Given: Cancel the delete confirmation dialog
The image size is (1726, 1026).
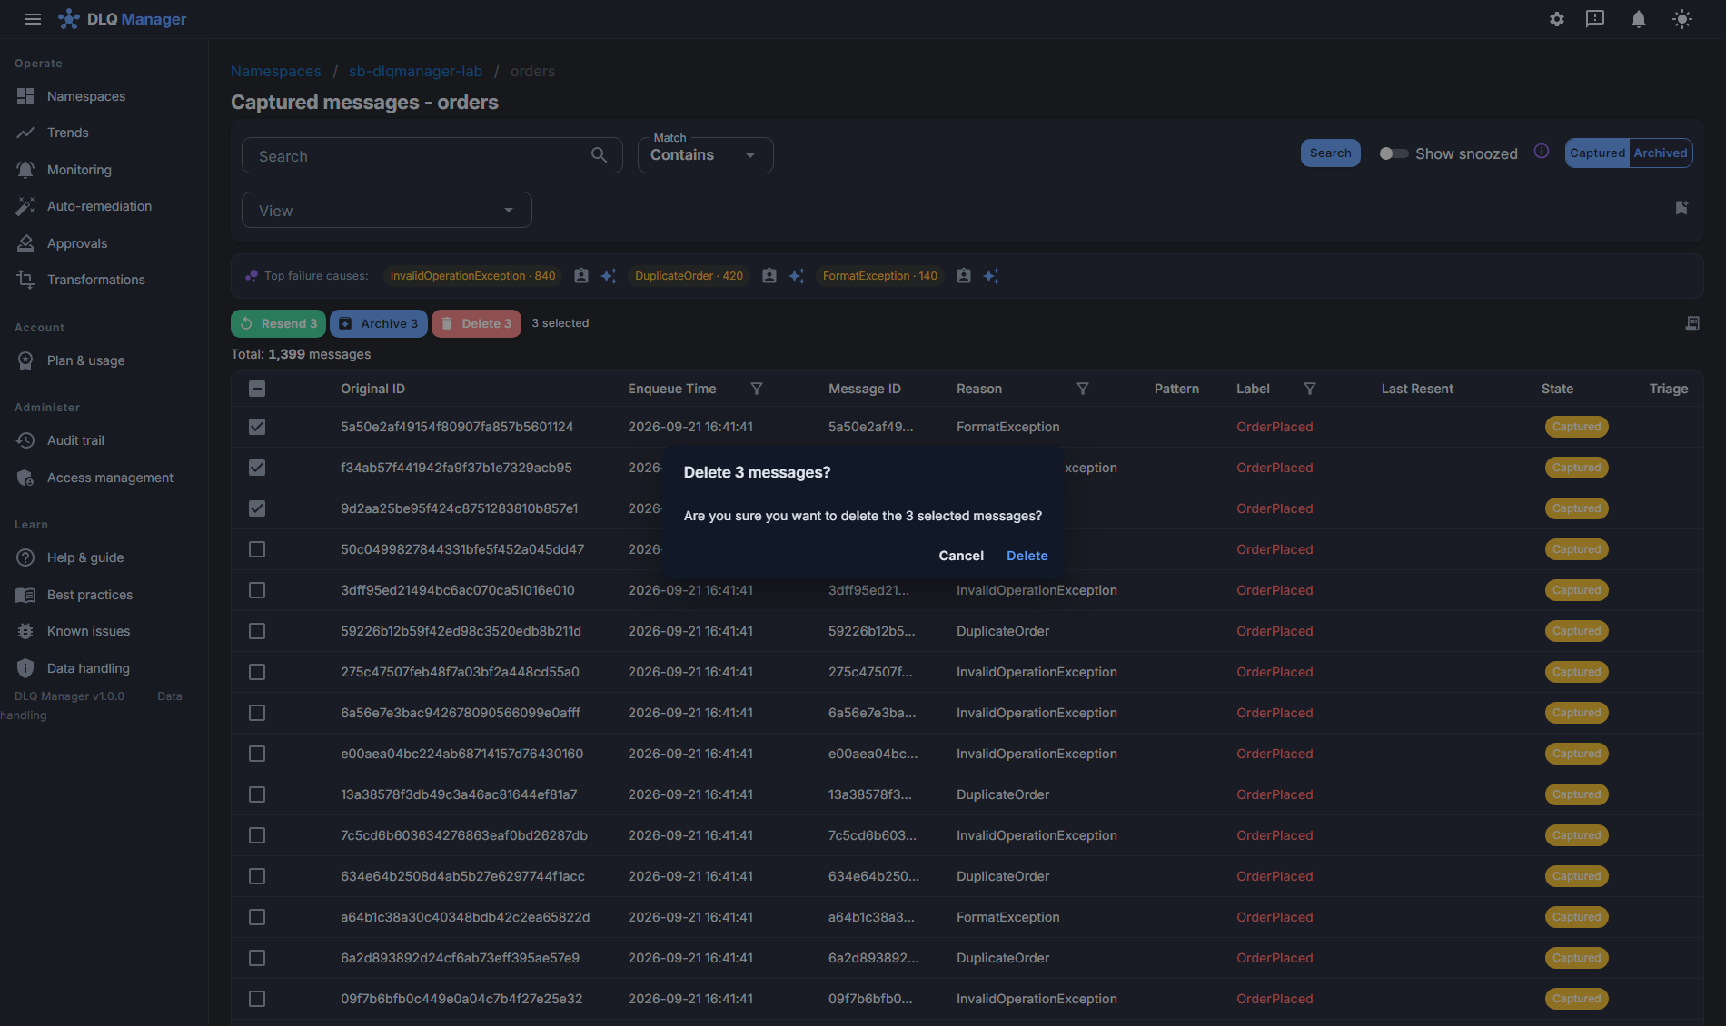Looking at the screenshot, I should tap(961, 556).
